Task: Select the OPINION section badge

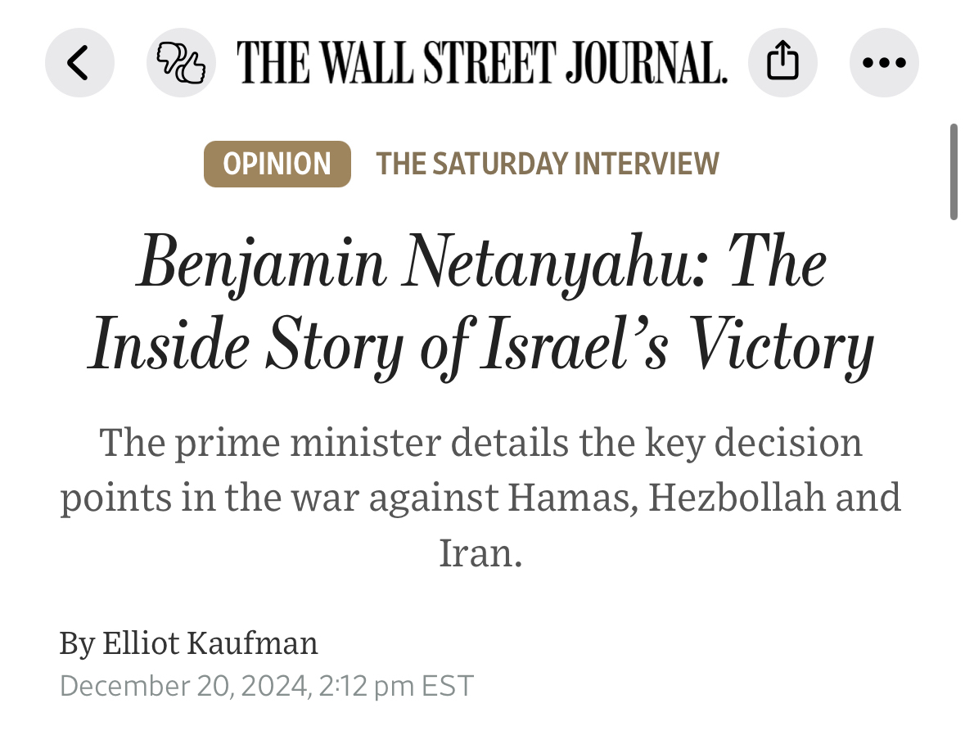Action: point(277,164)
